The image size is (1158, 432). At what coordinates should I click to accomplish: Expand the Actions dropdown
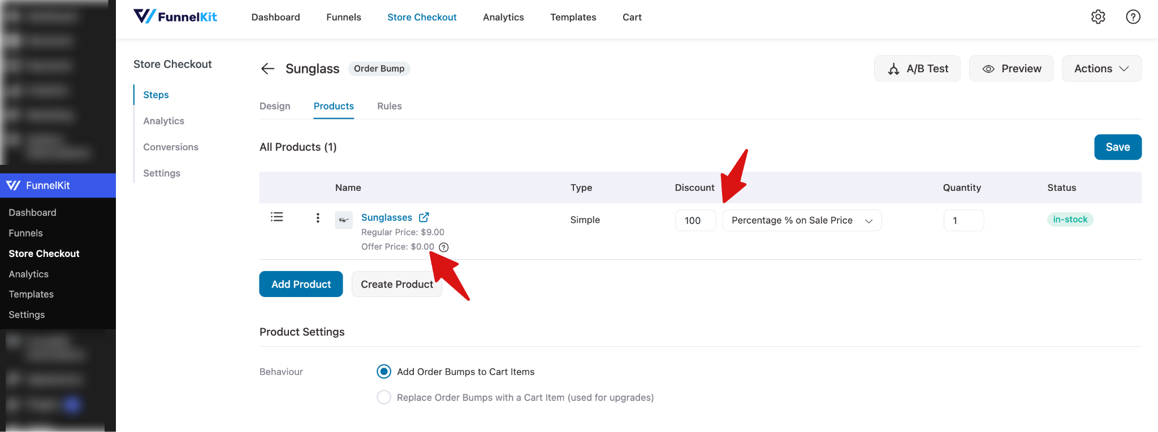click(1101, 69)
